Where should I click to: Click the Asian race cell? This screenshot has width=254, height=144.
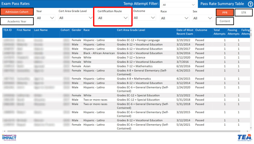click(x=87, y=66)
